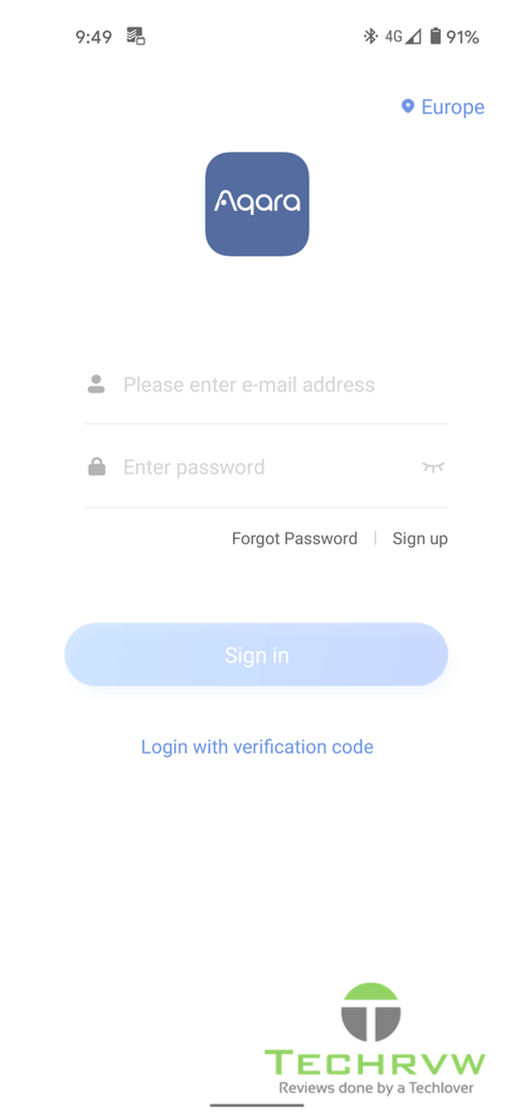Tap the Bluetooth icon in the status bar
Image resolution: width=514 pixels, height=1115 pixels.
(x=371, y=36)
